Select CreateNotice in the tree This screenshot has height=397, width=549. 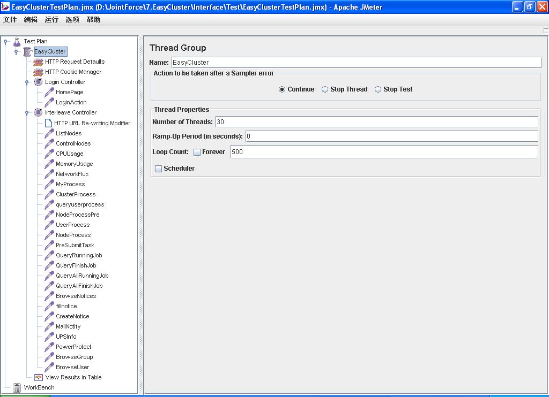coord(72,316)
